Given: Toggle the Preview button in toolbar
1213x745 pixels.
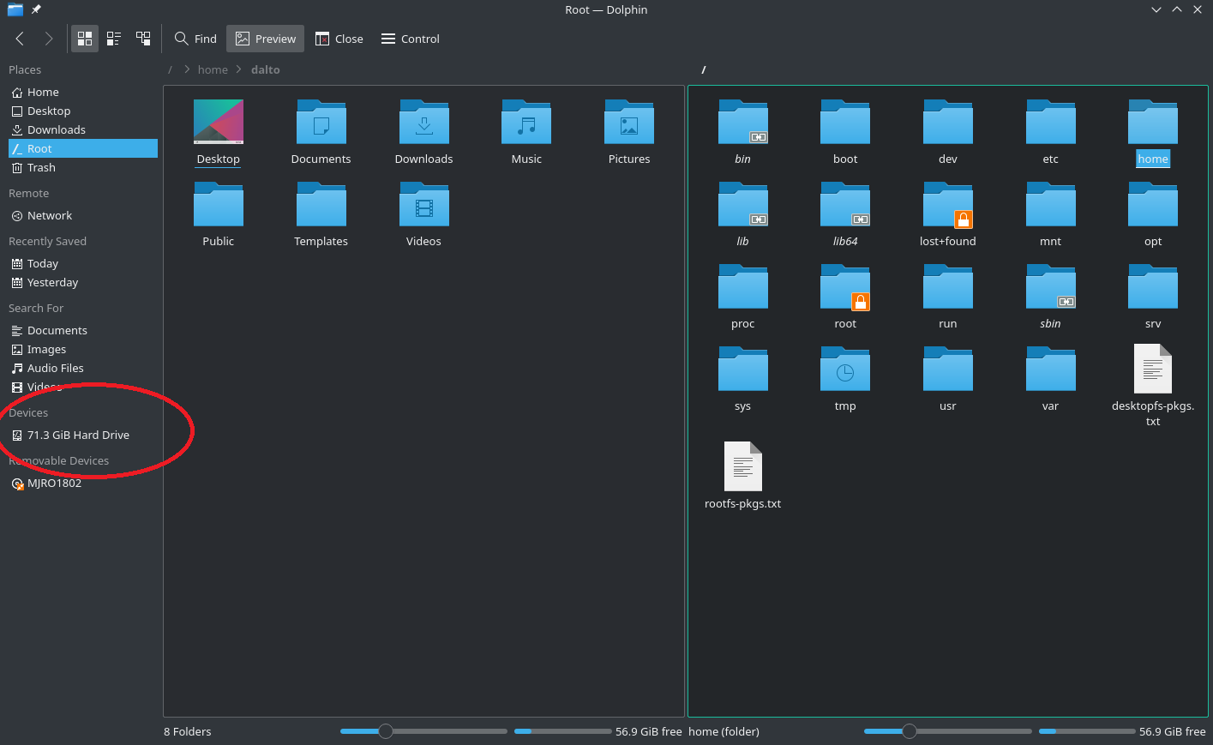Looking at the screenshot, I should tap(266, 39).
